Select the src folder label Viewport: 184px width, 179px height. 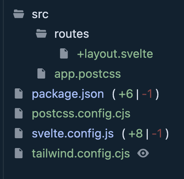pyautogui.click(x=40, y=14)
